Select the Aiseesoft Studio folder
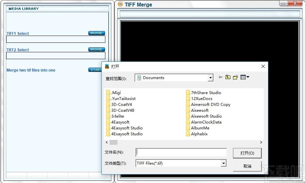This screenshot has width=305, height=183. 204,116
